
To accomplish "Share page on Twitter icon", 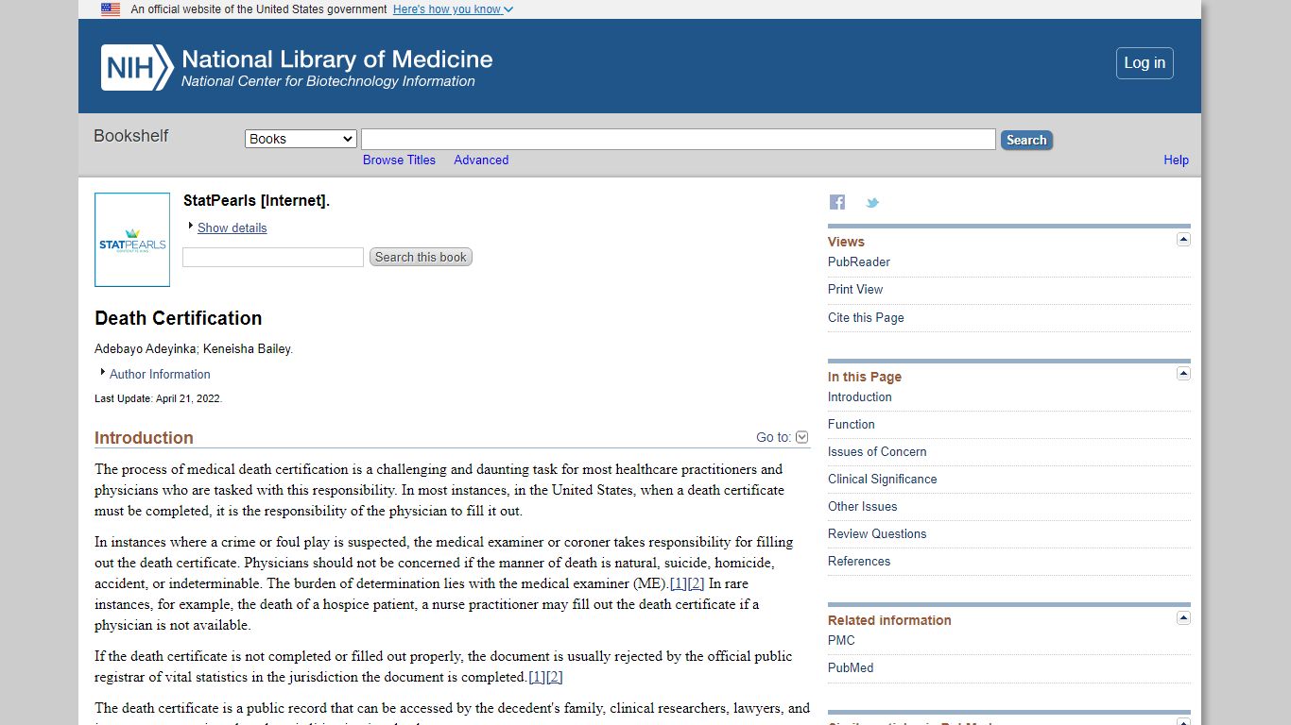I will click(872, 202).
